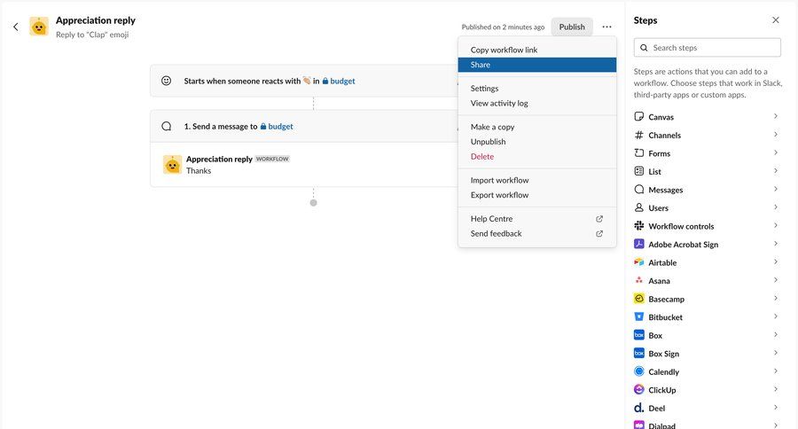Click the Users person icon
Screen dimensions: 798x429
(639, 207)
